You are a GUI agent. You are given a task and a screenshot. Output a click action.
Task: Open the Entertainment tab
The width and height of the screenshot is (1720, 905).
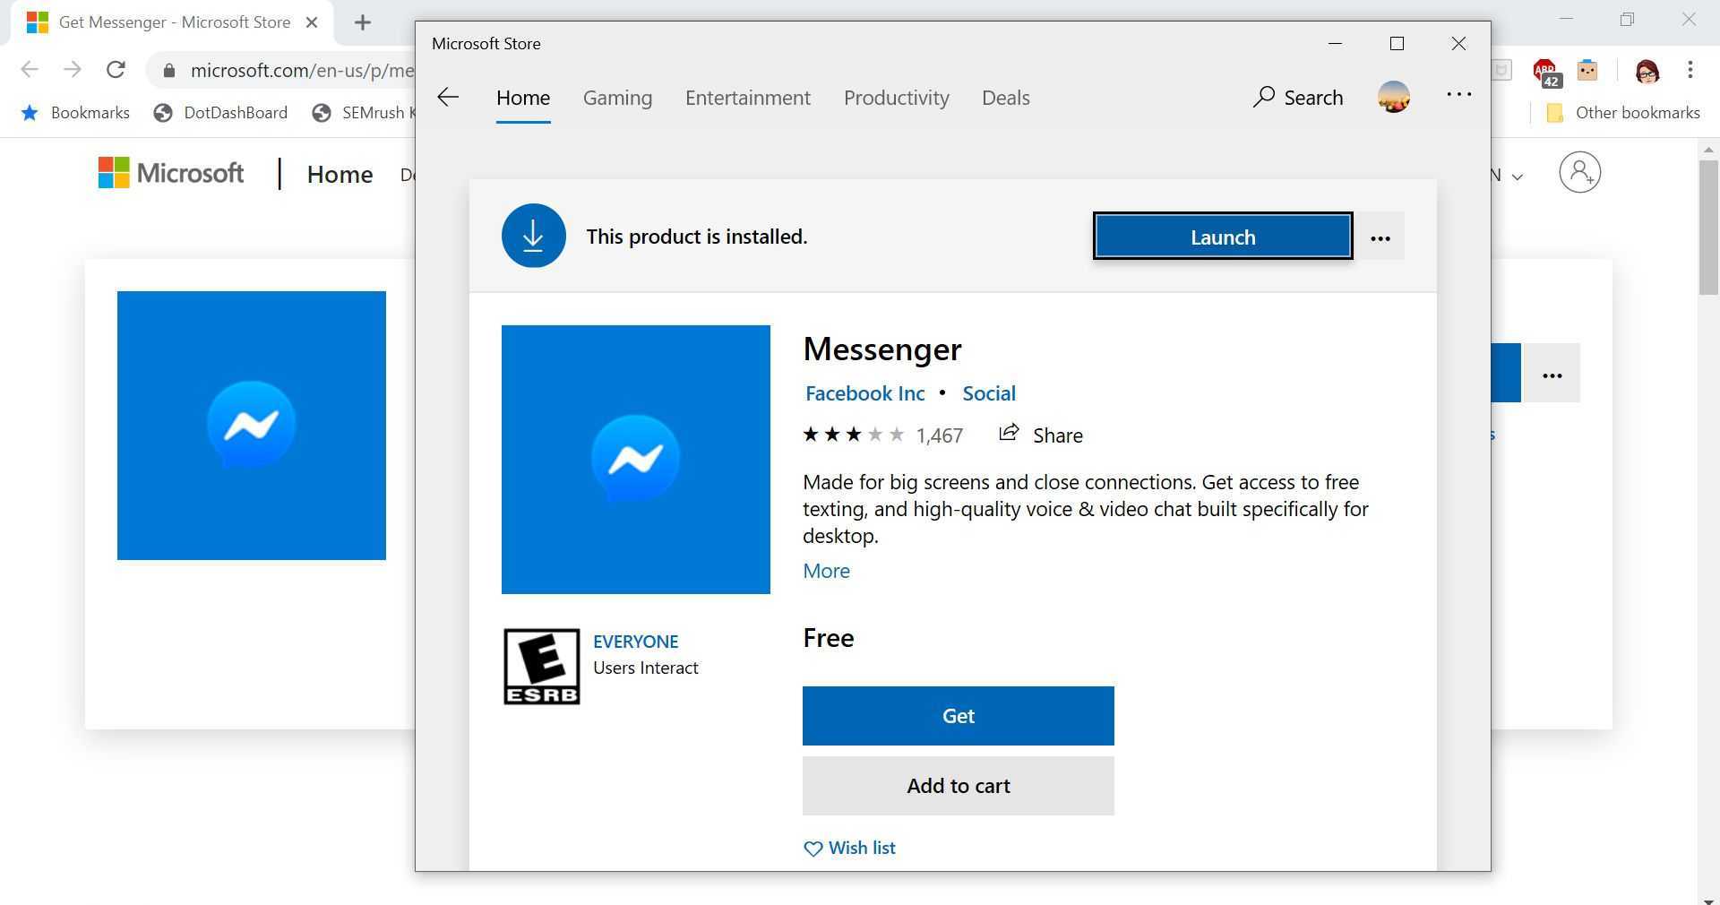748,99
